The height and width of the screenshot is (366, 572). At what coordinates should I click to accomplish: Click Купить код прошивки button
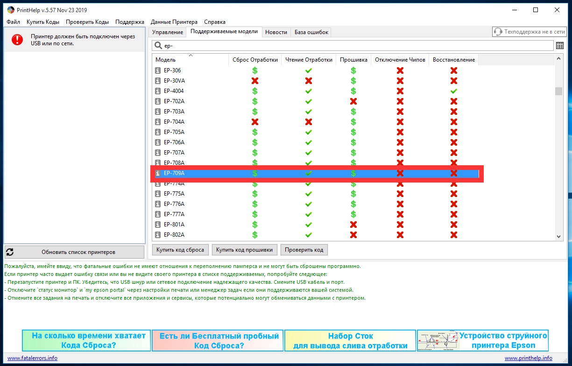[x=245, y=250]
